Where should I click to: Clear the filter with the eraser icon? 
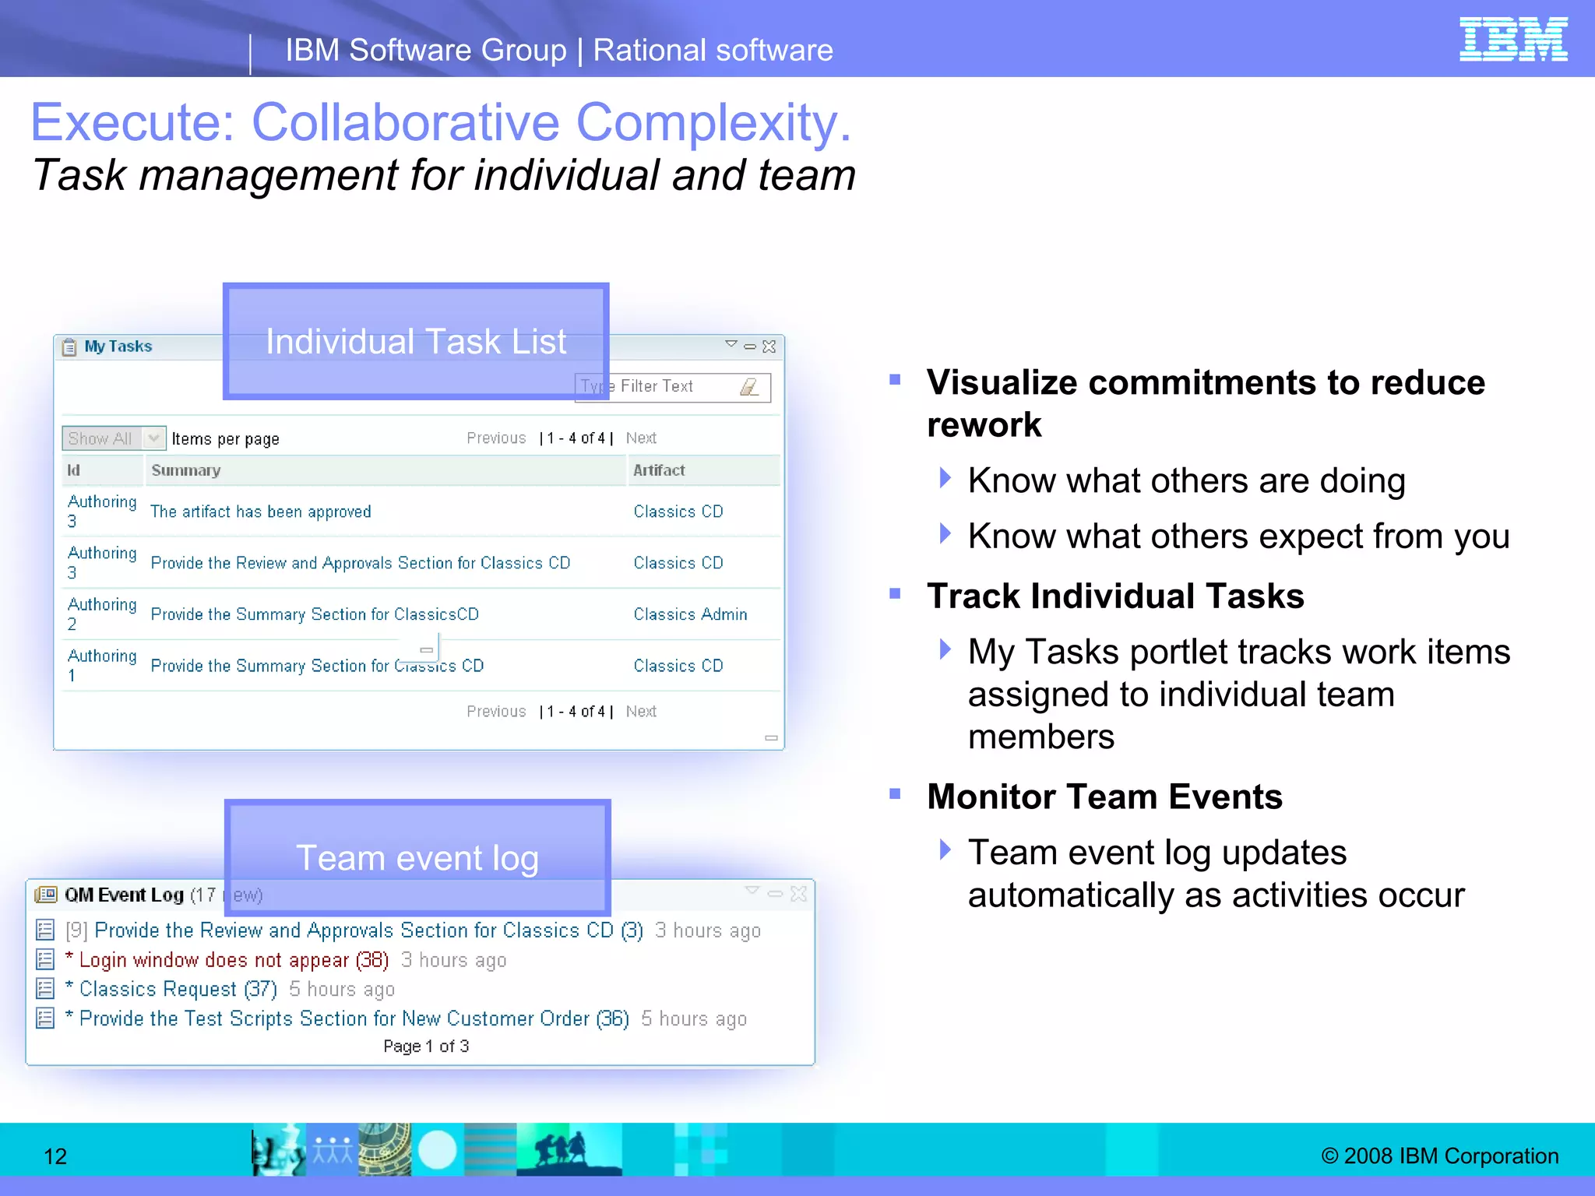tap(749, 386)
